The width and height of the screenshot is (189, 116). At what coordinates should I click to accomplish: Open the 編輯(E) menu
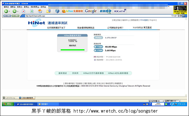(13, 7)
